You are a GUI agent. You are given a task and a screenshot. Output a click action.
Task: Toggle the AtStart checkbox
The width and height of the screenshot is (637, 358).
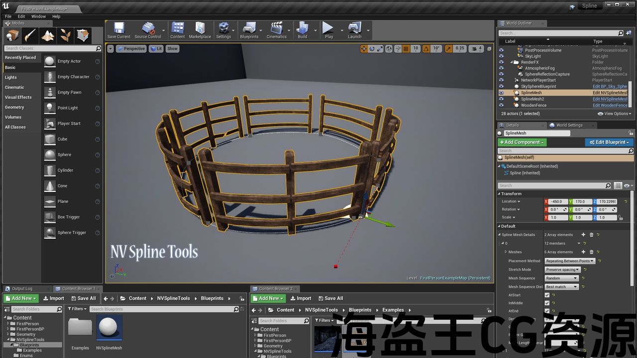point(547,295)
